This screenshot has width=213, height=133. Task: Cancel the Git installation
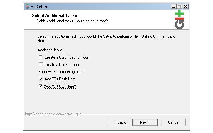[173, 122]
